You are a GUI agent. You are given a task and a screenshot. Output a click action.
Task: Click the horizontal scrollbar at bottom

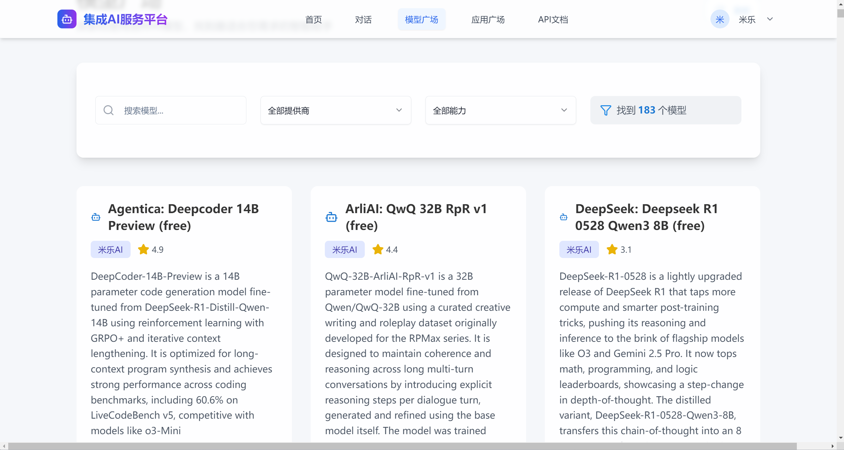click(402, 446)
